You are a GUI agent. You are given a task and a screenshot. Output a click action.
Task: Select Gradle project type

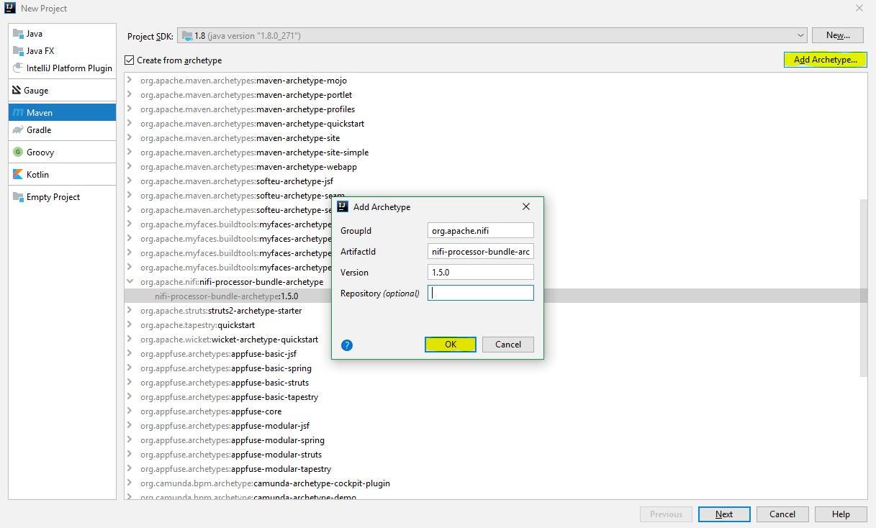pyautogui.click(x=62, y=130)
